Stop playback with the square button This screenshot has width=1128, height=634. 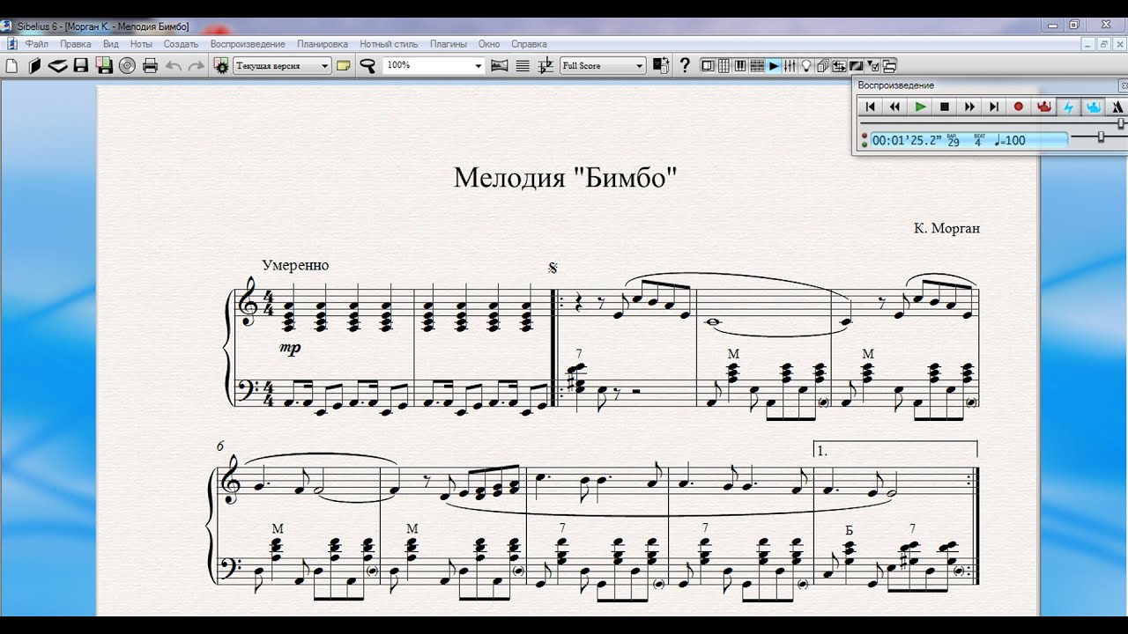click(x=945, y=107)
